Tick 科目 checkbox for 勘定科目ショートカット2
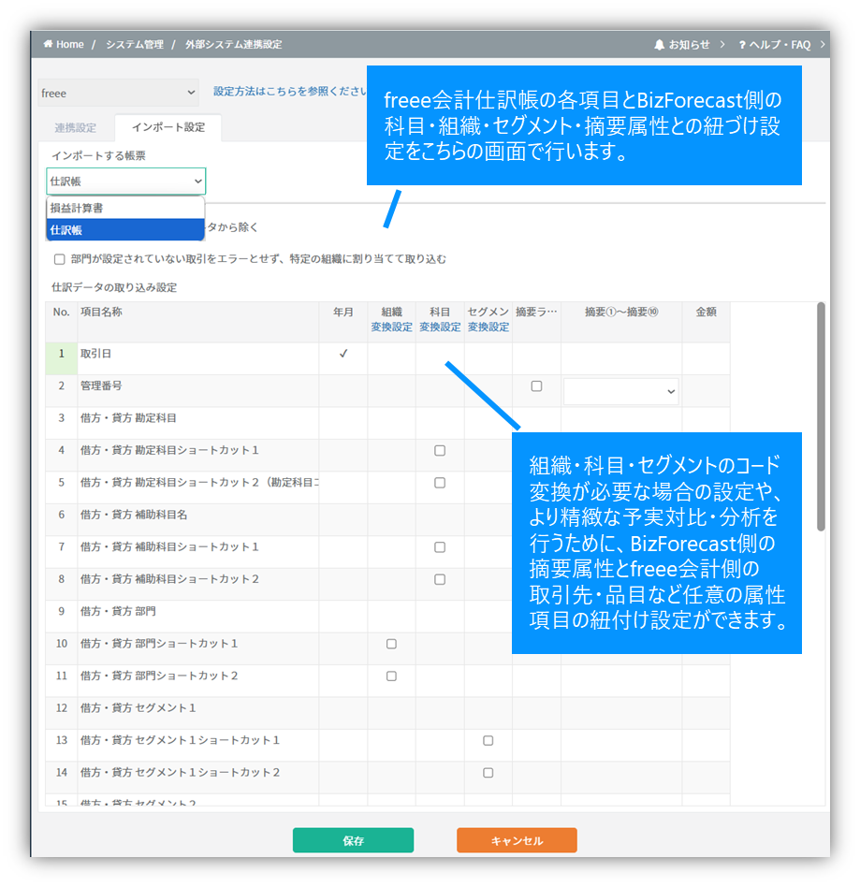 point(440,483)
